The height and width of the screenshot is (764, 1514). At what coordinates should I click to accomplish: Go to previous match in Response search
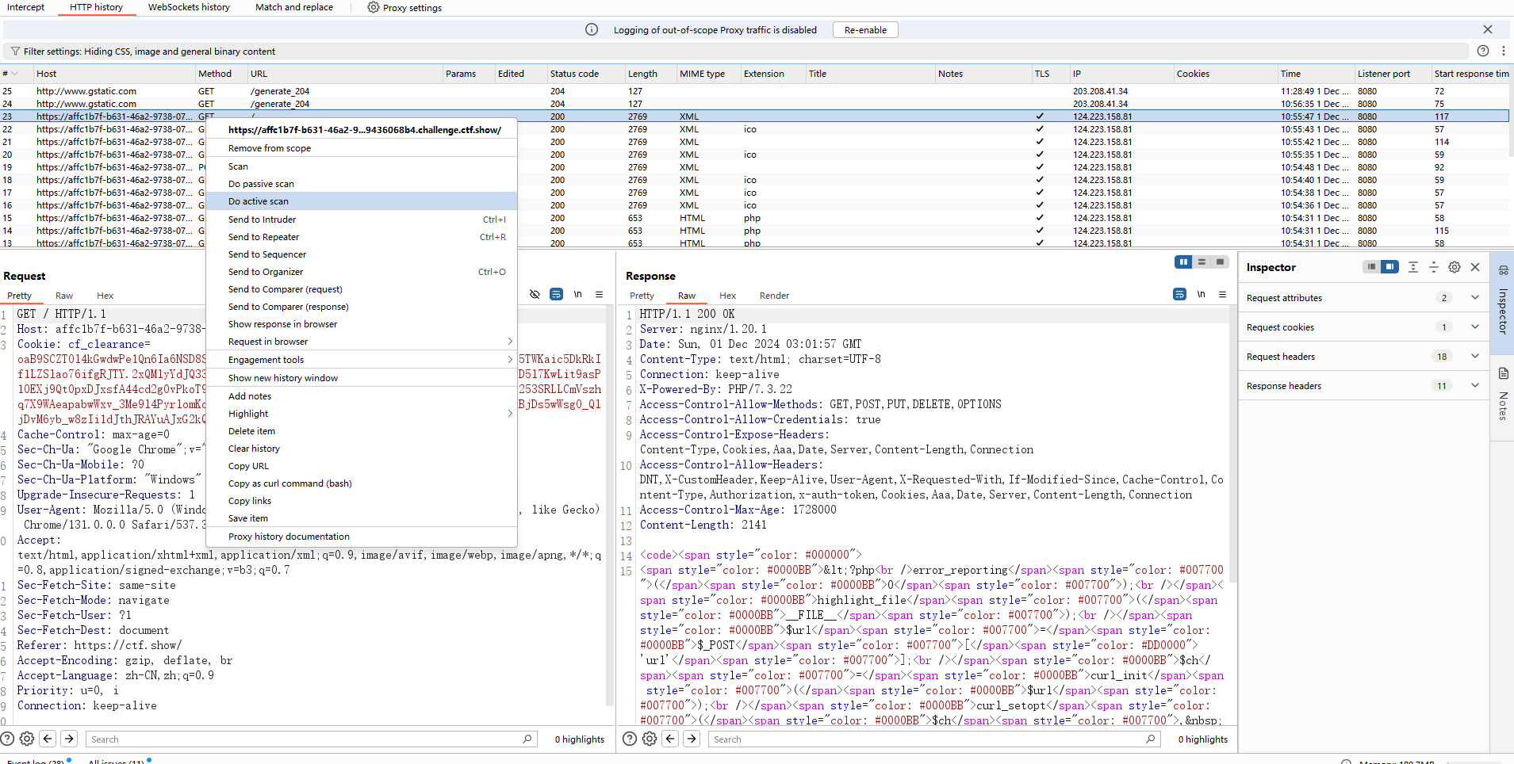pyautogui.click(x=670, y=739)
